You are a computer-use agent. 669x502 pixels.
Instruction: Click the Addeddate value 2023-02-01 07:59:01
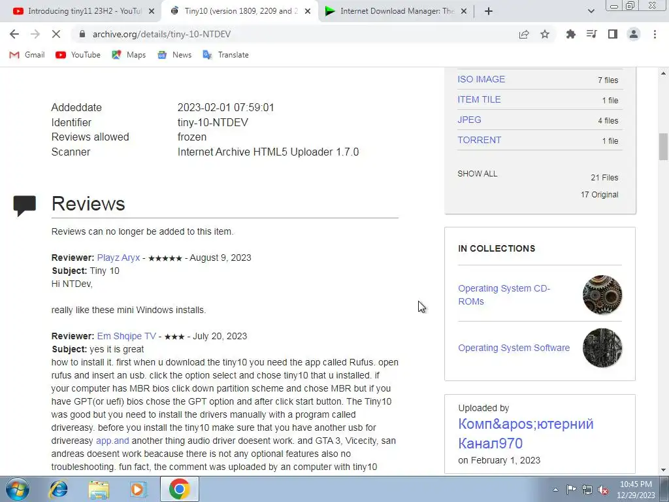225,108
